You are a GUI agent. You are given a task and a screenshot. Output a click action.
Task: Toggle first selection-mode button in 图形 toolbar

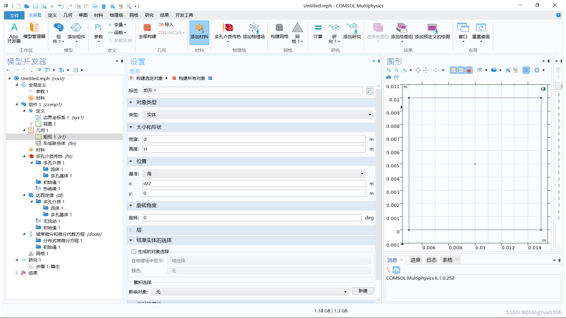coord(454,70)
